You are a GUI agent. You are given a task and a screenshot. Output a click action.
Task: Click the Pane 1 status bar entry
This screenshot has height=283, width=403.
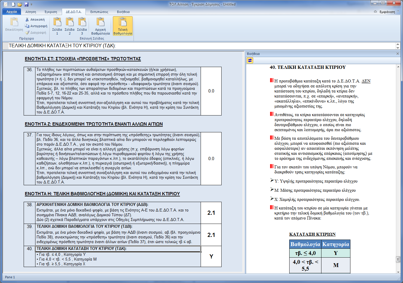pos(10,277)
